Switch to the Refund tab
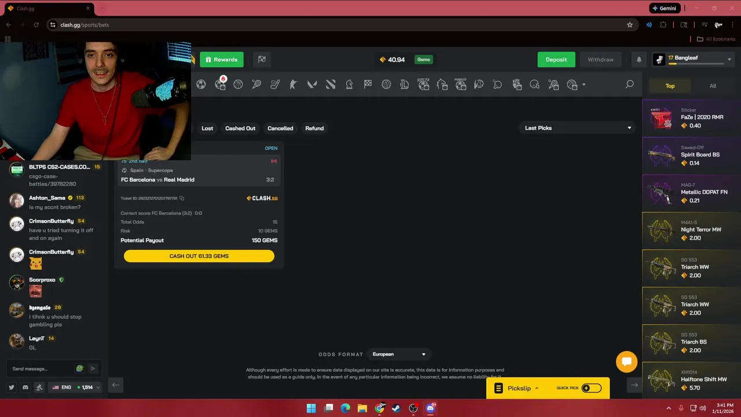The height and width of the screenshot is (417, 741). [x=314, y=128]
